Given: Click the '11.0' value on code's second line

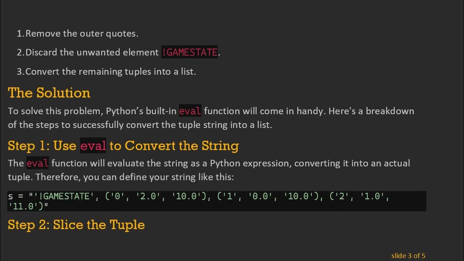Looking at the screenshot, I should point(26,206).
